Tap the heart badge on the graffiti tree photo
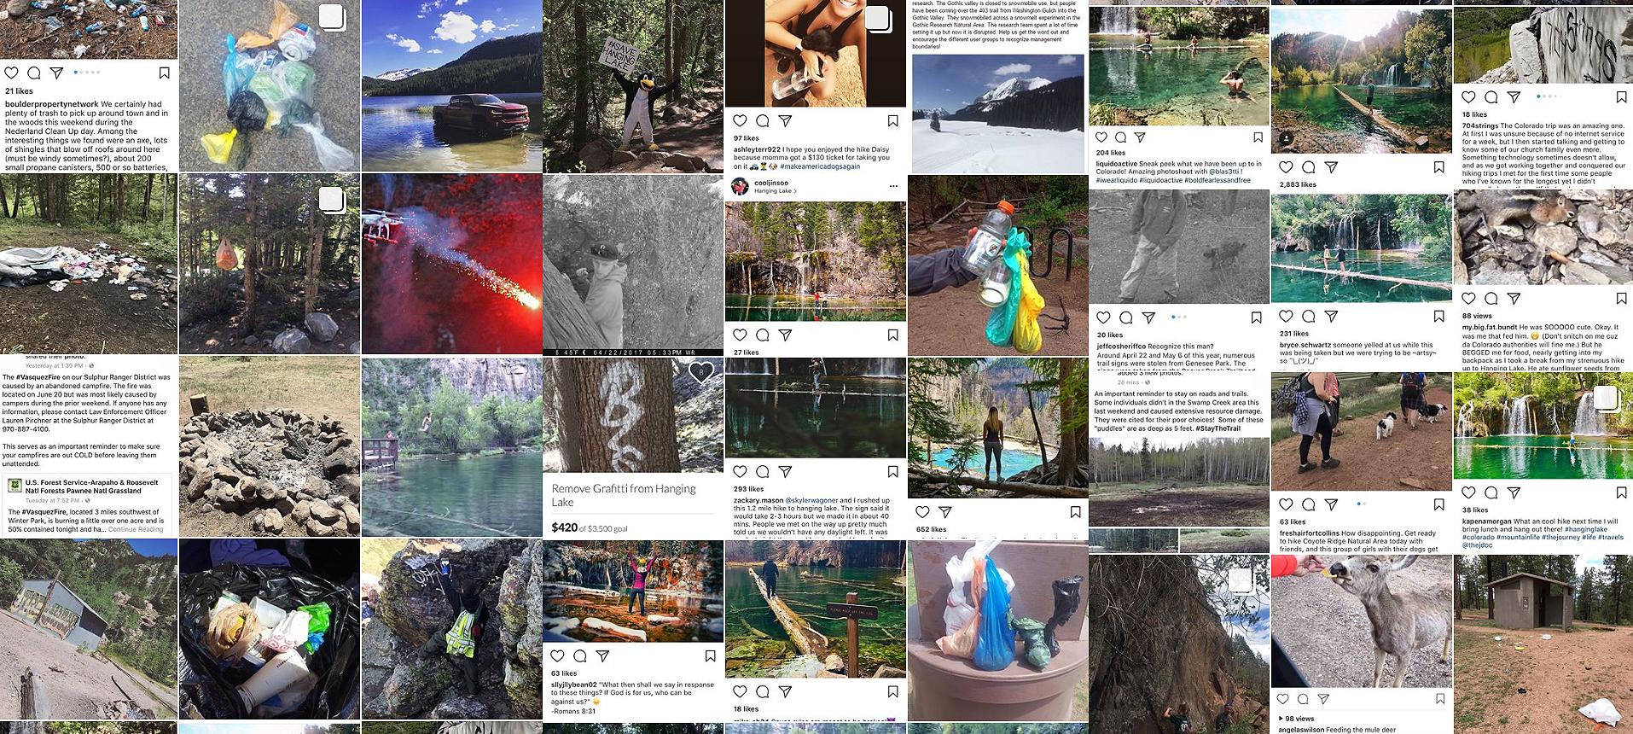The width and height of the screenshot is (1633, 734). tap(701, 372)
